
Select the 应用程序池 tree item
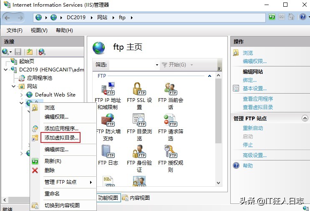39,78
